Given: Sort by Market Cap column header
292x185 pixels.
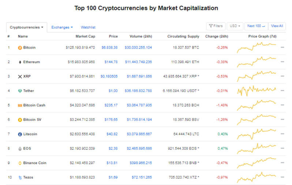Looking at the screenshot, I should [x=85, y=37].
